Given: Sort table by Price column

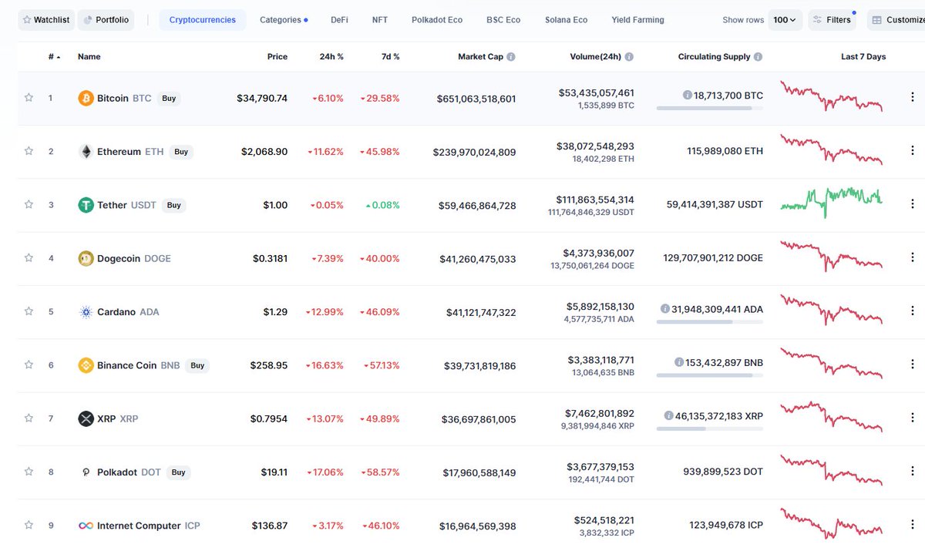Looking at the screenshot, I should coord(277,57).
